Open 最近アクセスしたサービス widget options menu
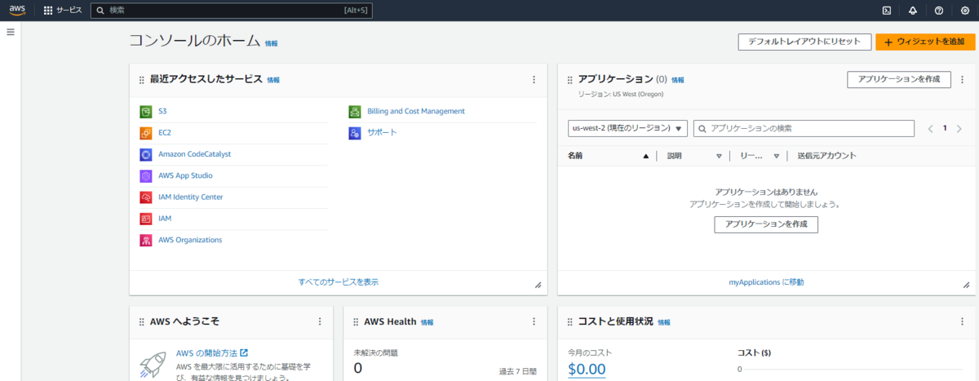The width and height of the screenshot is (979, 381). click(x=534, y=80)
